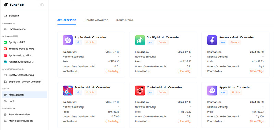Click the price HK$138.16 on Pandora card
This screenshot has height=130, width=274.
(x=114, y=112)
